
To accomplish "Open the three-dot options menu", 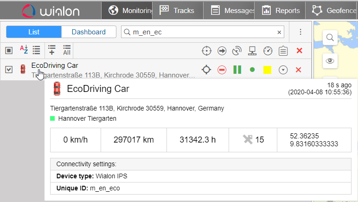I will point(300,32).
